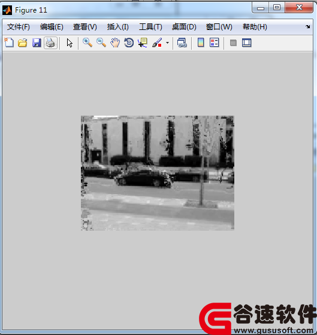Open the 工具(T) menu
Viewport: 317px width, 335px height.
click(x=150, y=27)
